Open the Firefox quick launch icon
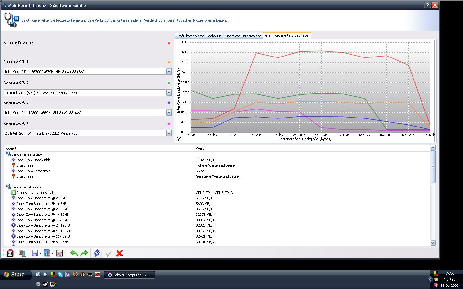 coord(75,275)
